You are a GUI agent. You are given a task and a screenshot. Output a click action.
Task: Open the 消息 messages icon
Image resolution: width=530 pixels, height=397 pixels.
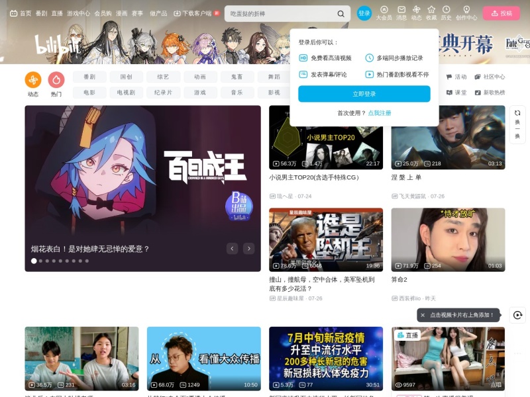401,13
